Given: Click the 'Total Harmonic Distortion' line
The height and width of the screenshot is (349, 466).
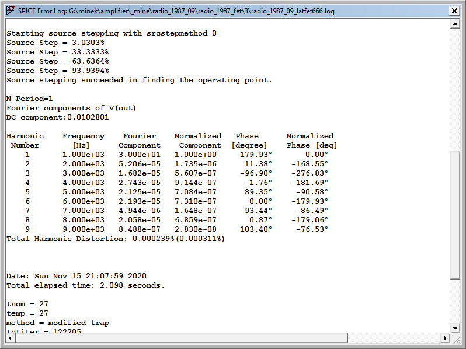Looking at the screenshot, I should point(116,239).
